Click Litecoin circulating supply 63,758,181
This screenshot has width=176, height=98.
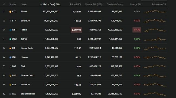pyautogui.click(x=117, y=57)
